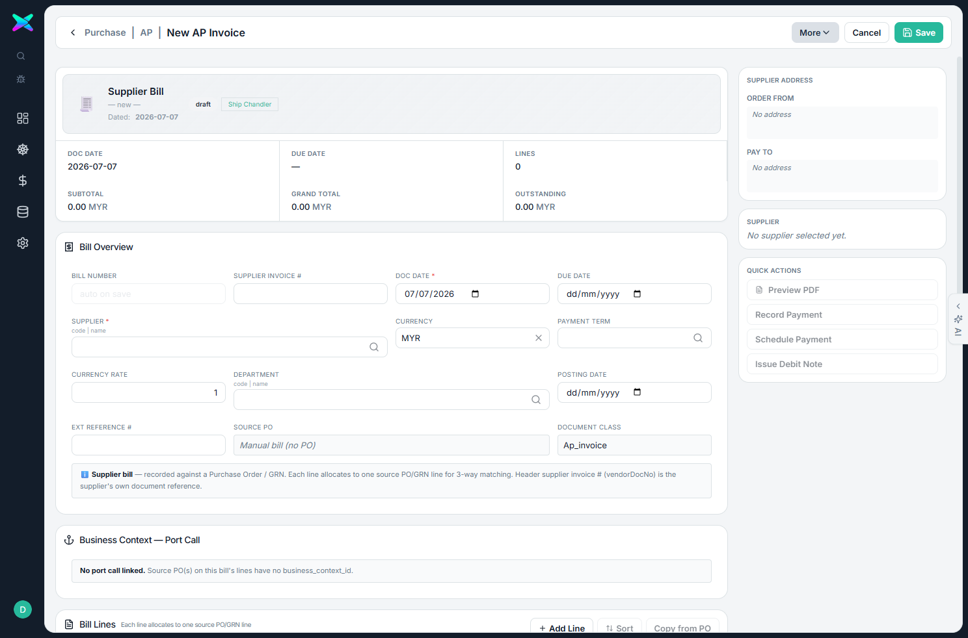Open the Due Date calendar picker icon
The height and width of the screenshot is (638, 968).
click(x=638, y=294)
